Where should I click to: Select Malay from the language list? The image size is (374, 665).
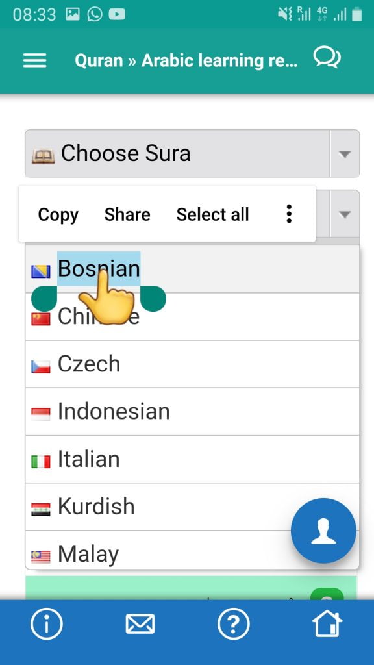click(x=192, y=549)
